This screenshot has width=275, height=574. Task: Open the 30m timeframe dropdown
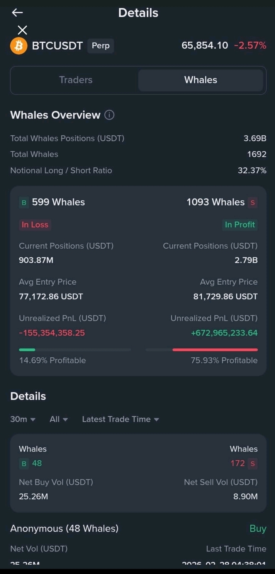click(x=23, y=419)
